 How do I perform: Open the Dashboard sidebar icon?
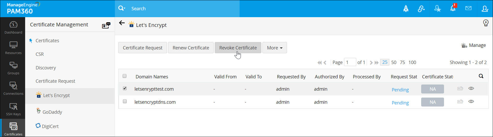click(x=13, y=27)
